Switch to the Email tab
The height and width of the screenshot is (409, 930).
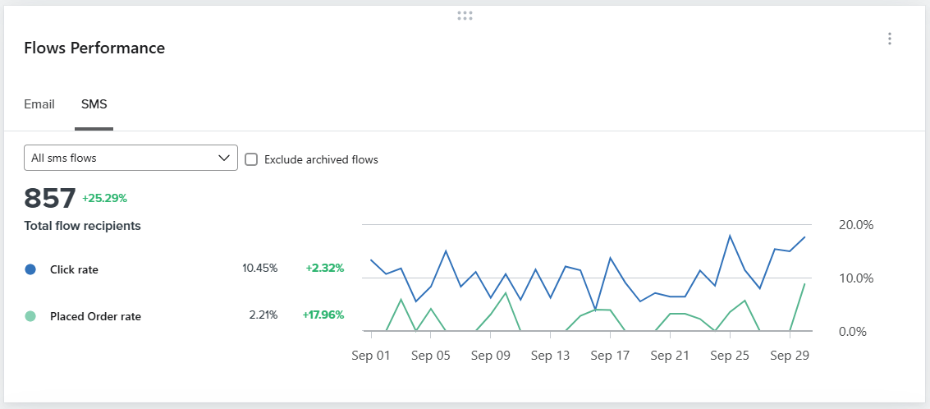pyautogui.click(x=39, y=104)
